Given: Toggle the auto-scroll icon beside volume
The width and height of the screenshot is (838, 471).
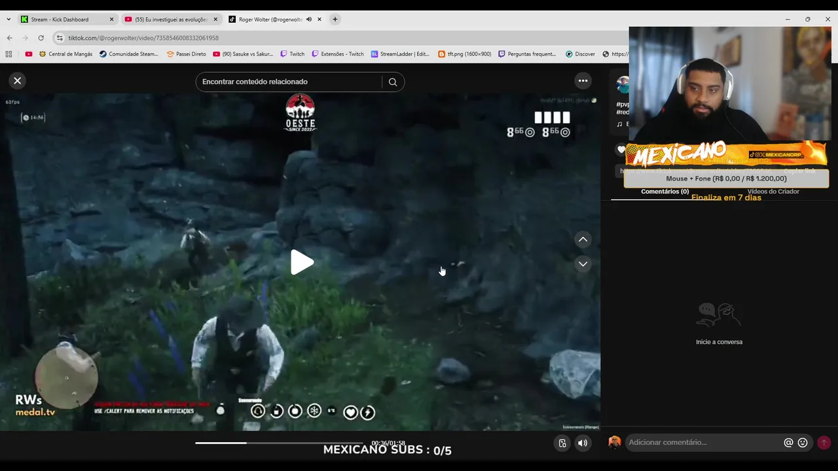Looking at the screenshot, I should (x=562, y=443).
